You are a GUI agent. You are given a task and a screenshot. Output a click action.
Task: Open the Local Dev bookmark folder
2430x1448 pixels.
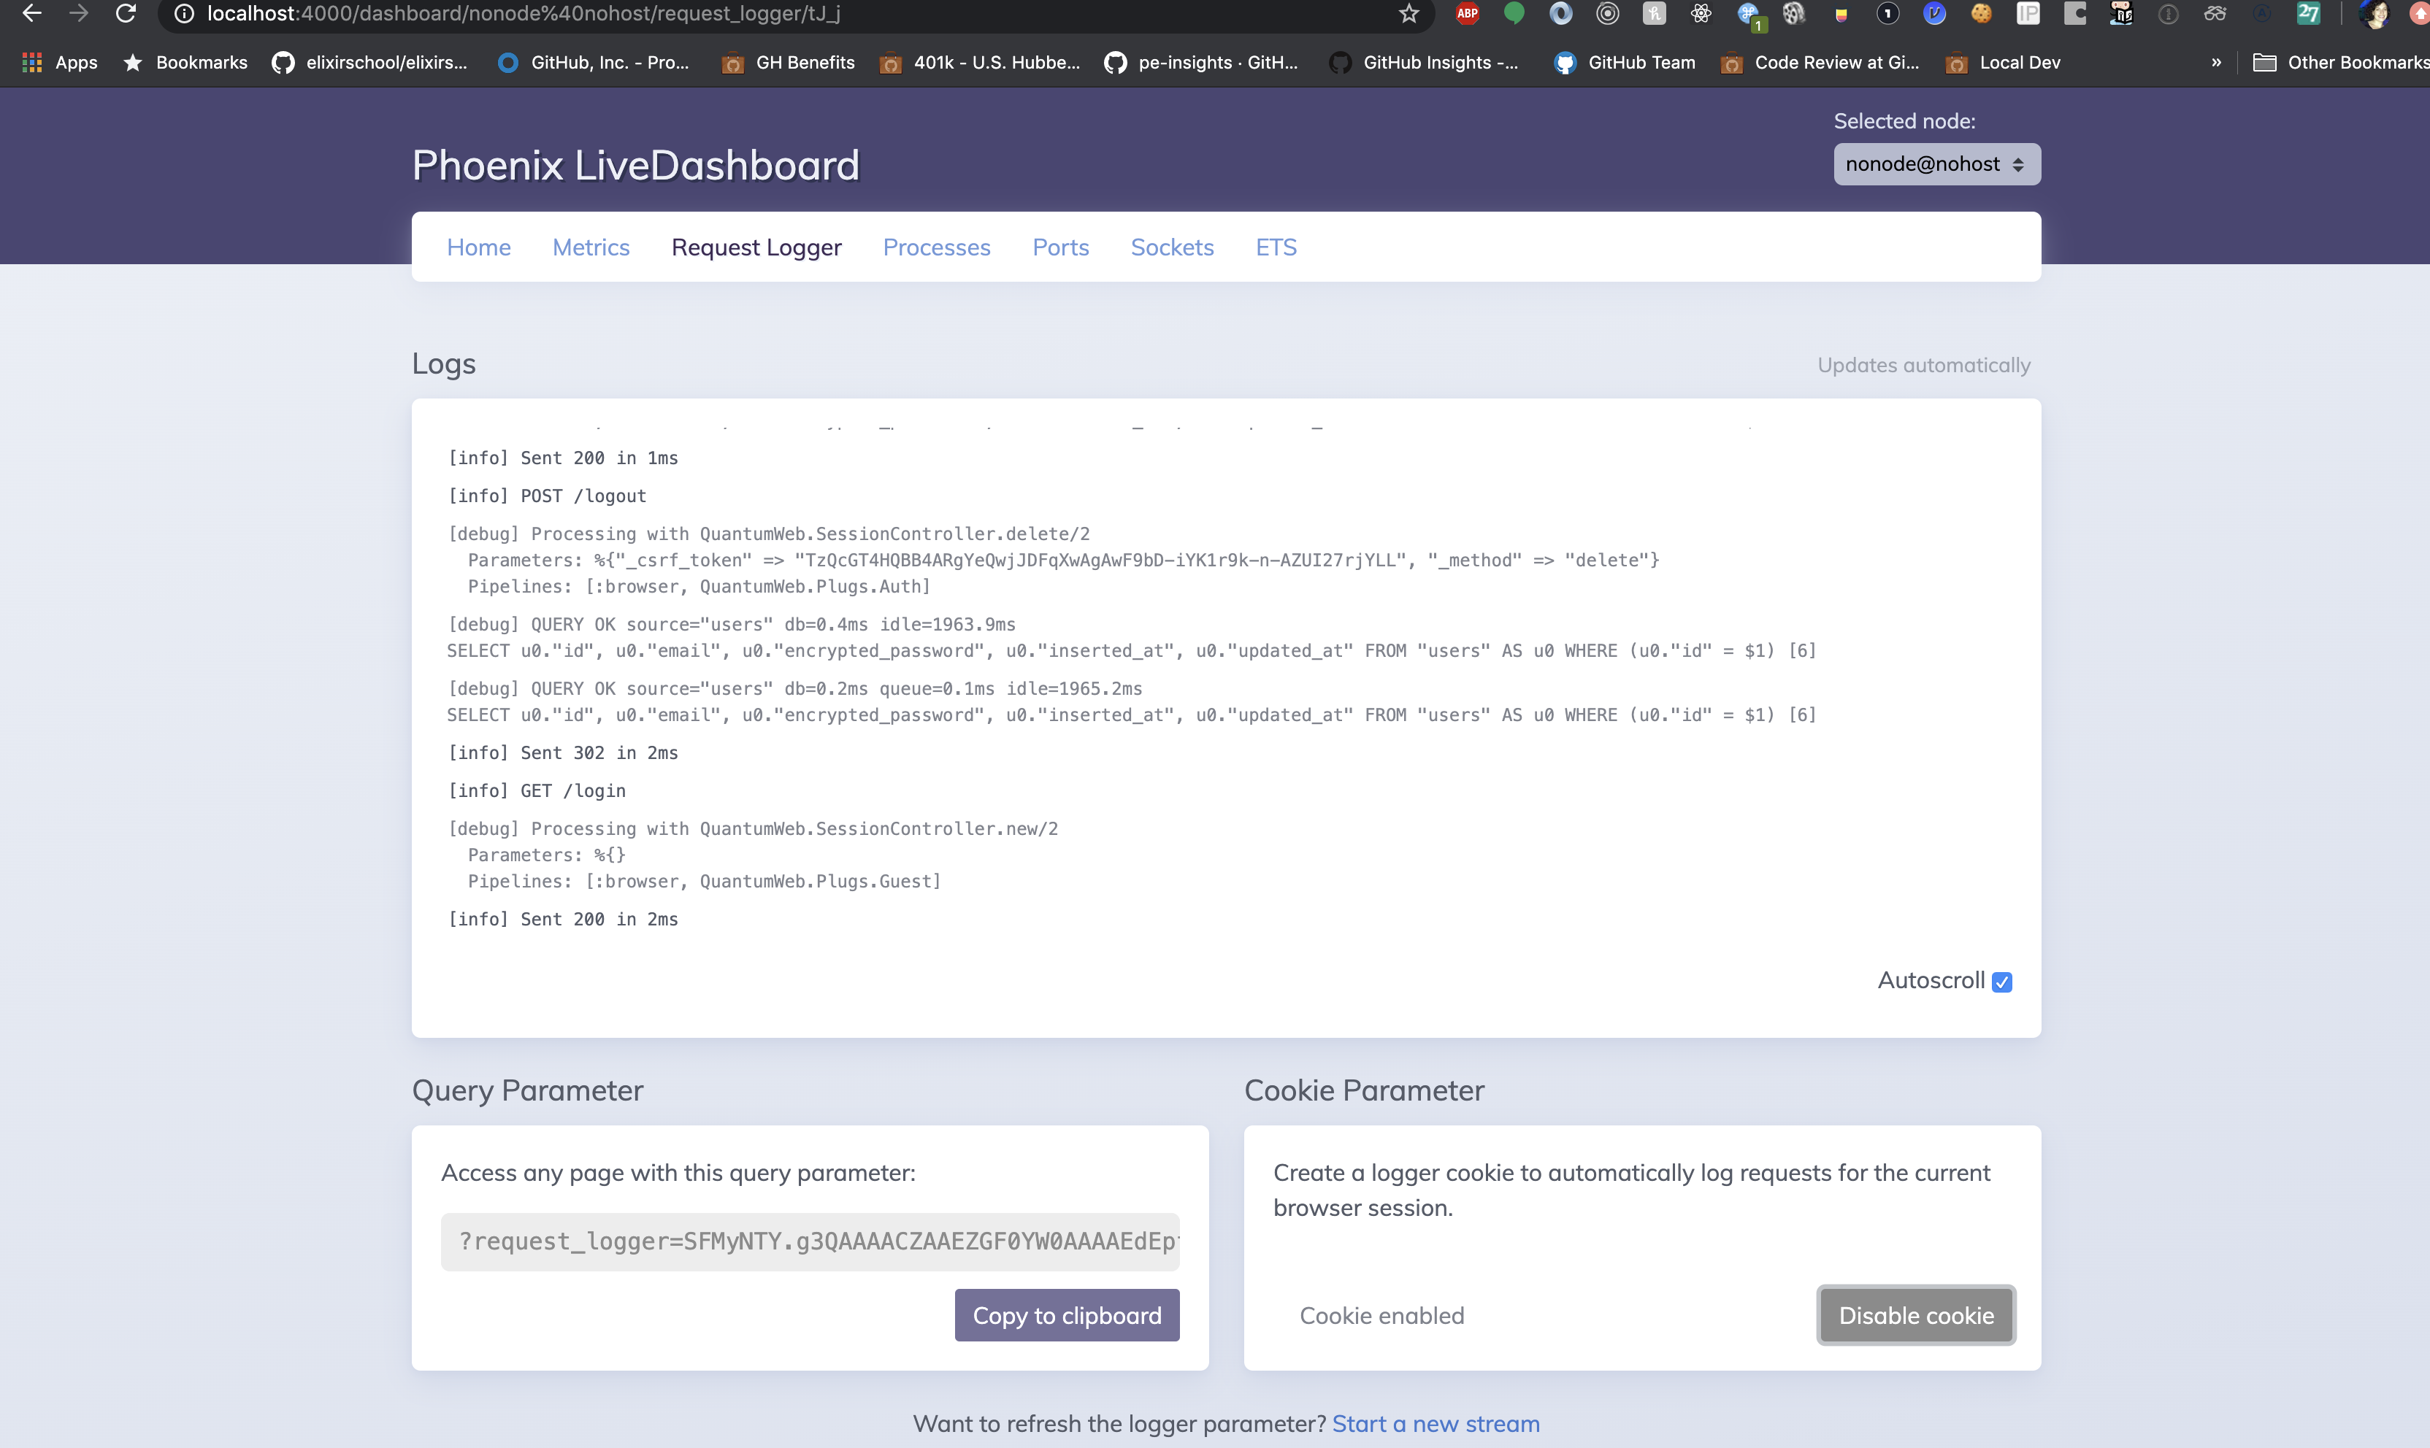click(2003, 63)
